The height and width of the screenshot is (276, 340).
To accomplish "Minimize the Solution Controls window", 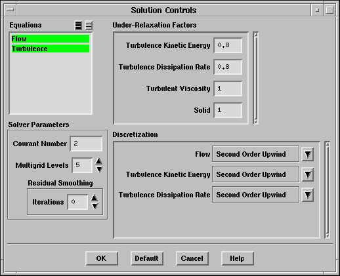I will [317, 10].
